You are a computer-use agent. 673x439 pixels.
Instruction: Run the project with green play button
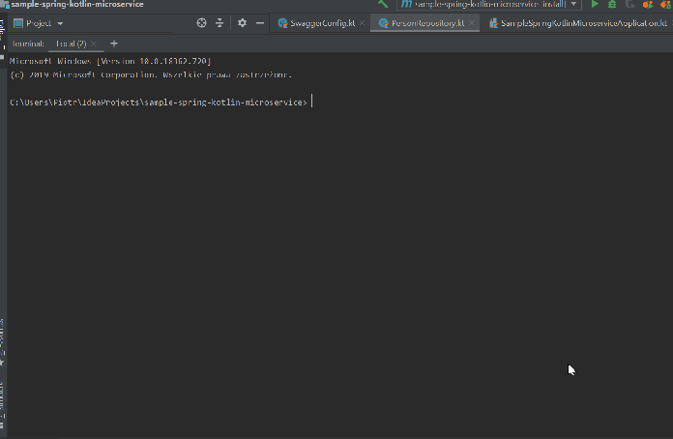pos(595,4)
